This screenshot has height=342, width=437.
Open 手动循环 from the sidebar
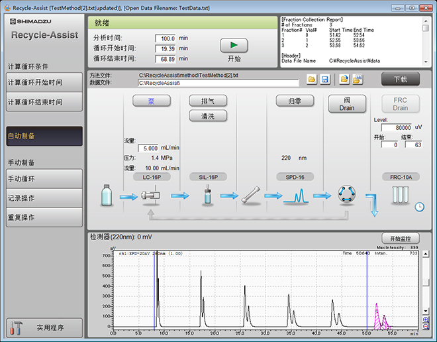[44, 179]
